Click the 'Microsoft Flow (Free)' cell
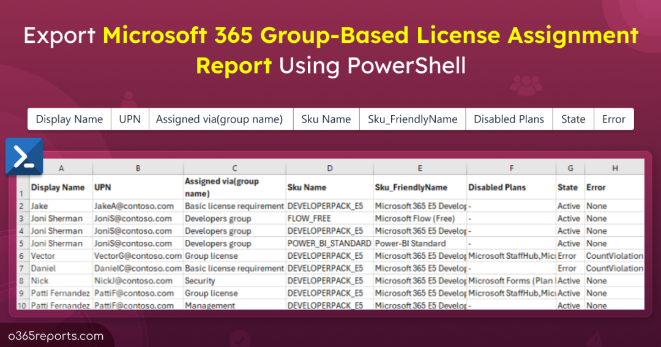 [420, 218]
